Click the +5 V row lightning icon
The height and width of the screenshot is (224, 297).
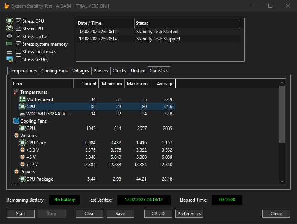coord(23,157)
